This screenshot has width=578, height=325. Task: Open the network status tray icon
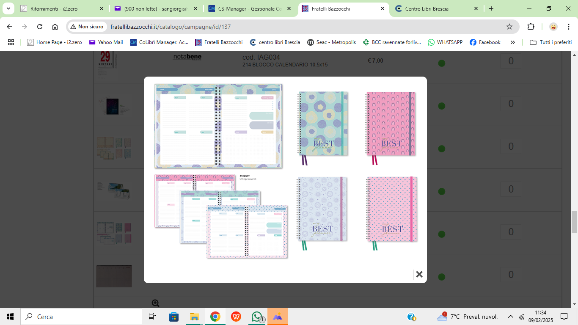pyautogui.click(x=522, y=317)
